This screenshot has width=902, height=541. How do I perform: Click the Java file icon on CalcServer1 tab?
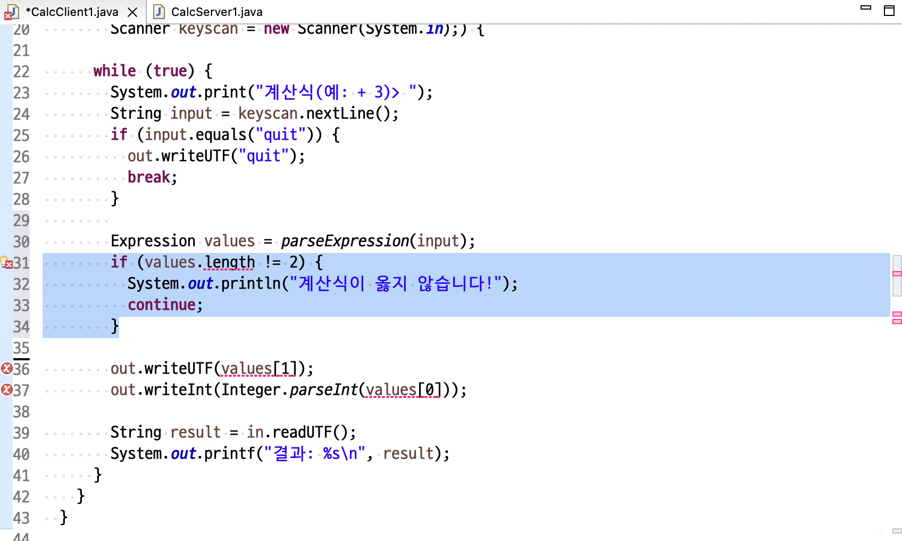click(x=158, y=11)
